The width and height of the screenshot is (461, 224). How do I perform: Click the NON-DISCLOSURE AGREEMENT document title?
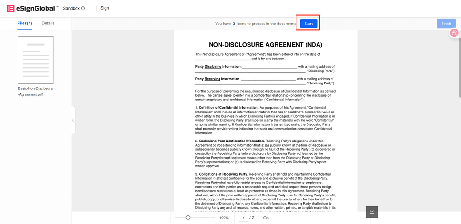[x=265, y=45]
